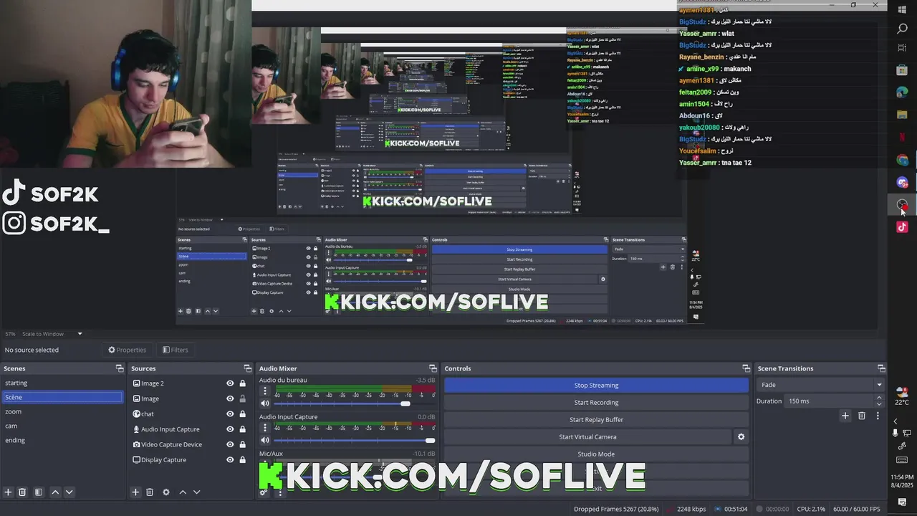Move source down arrow in Sources panel
The width and height of the screenshot is (917, 516).
click(196, 492)
